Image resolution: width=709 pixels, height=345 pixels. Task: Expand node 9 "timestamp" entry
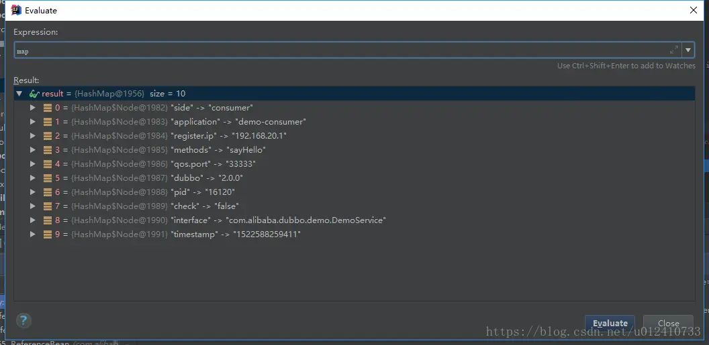[x=32, y=234]
